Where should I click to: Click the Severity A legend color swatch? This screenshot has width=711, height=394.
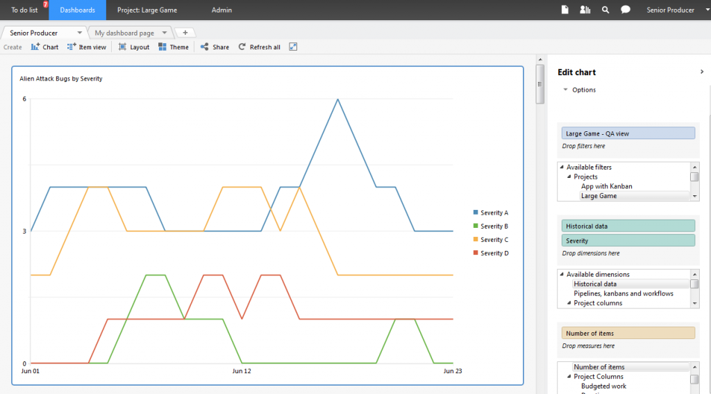click(x=476, y=213)
